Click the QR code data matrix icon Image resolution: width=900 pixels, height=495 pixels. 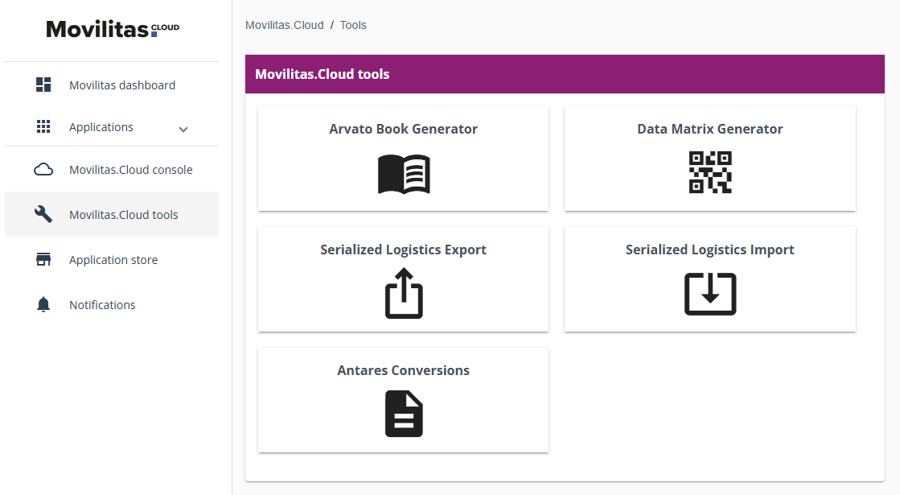pos(710,172)
